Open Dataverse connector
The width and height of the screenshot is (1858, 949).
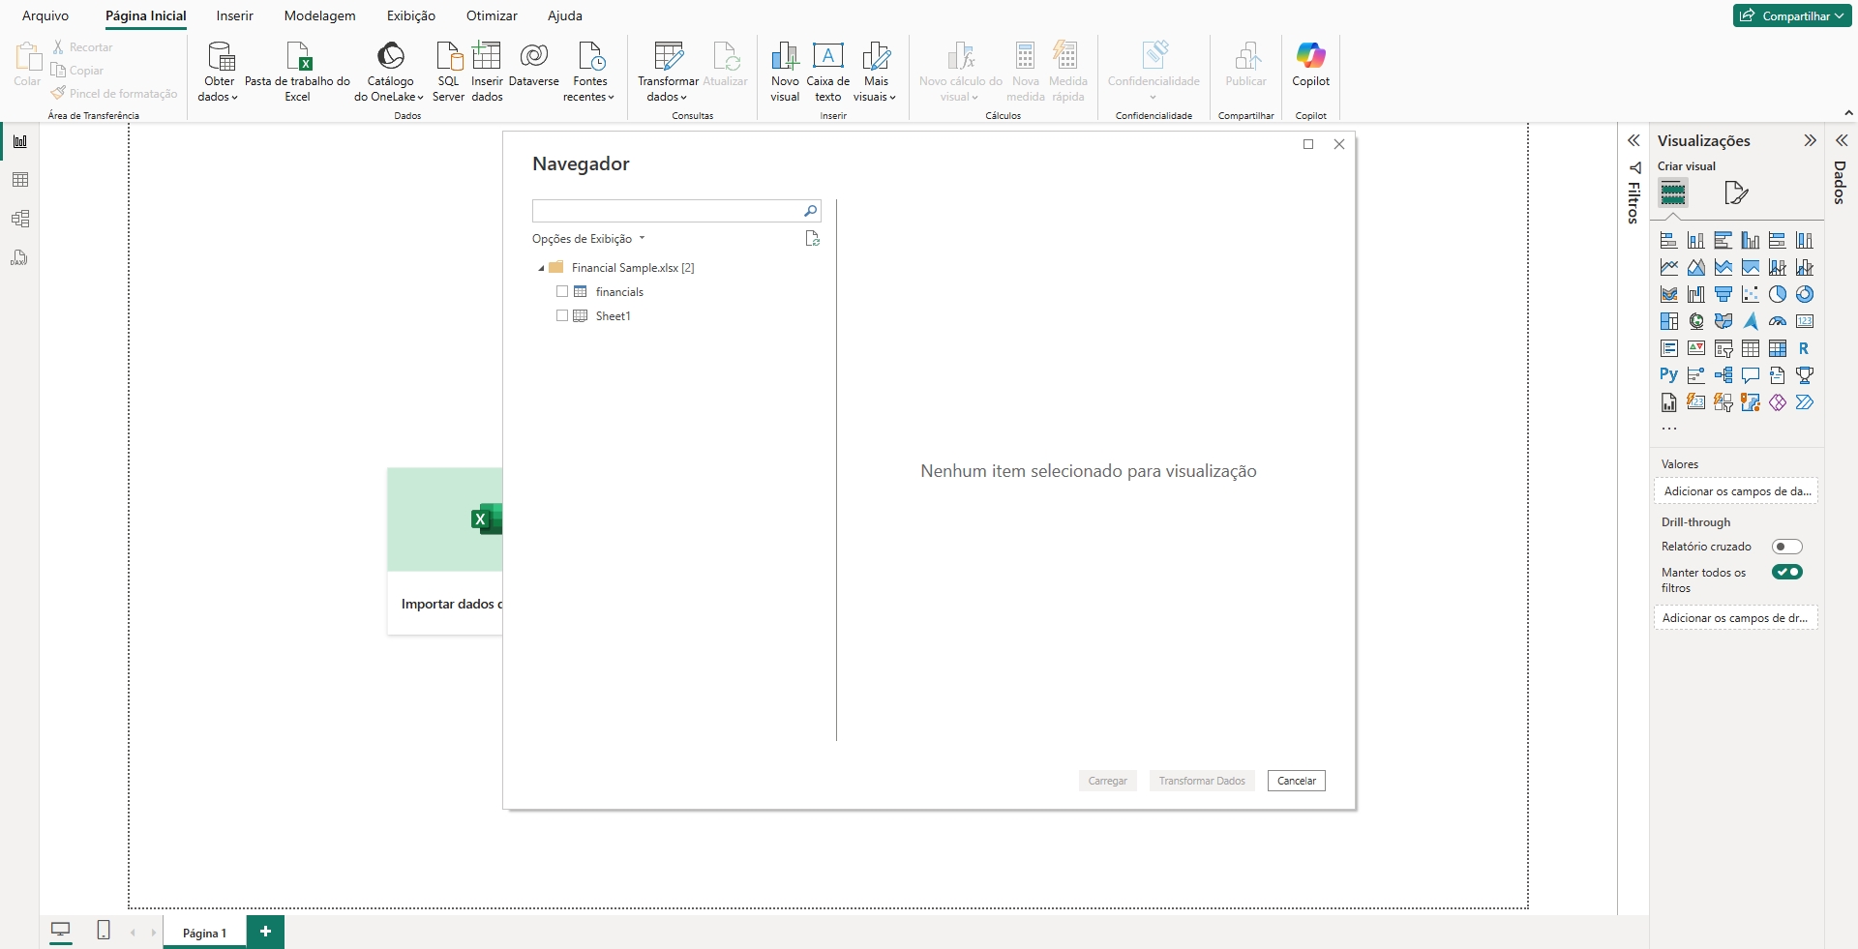point(533,65)
